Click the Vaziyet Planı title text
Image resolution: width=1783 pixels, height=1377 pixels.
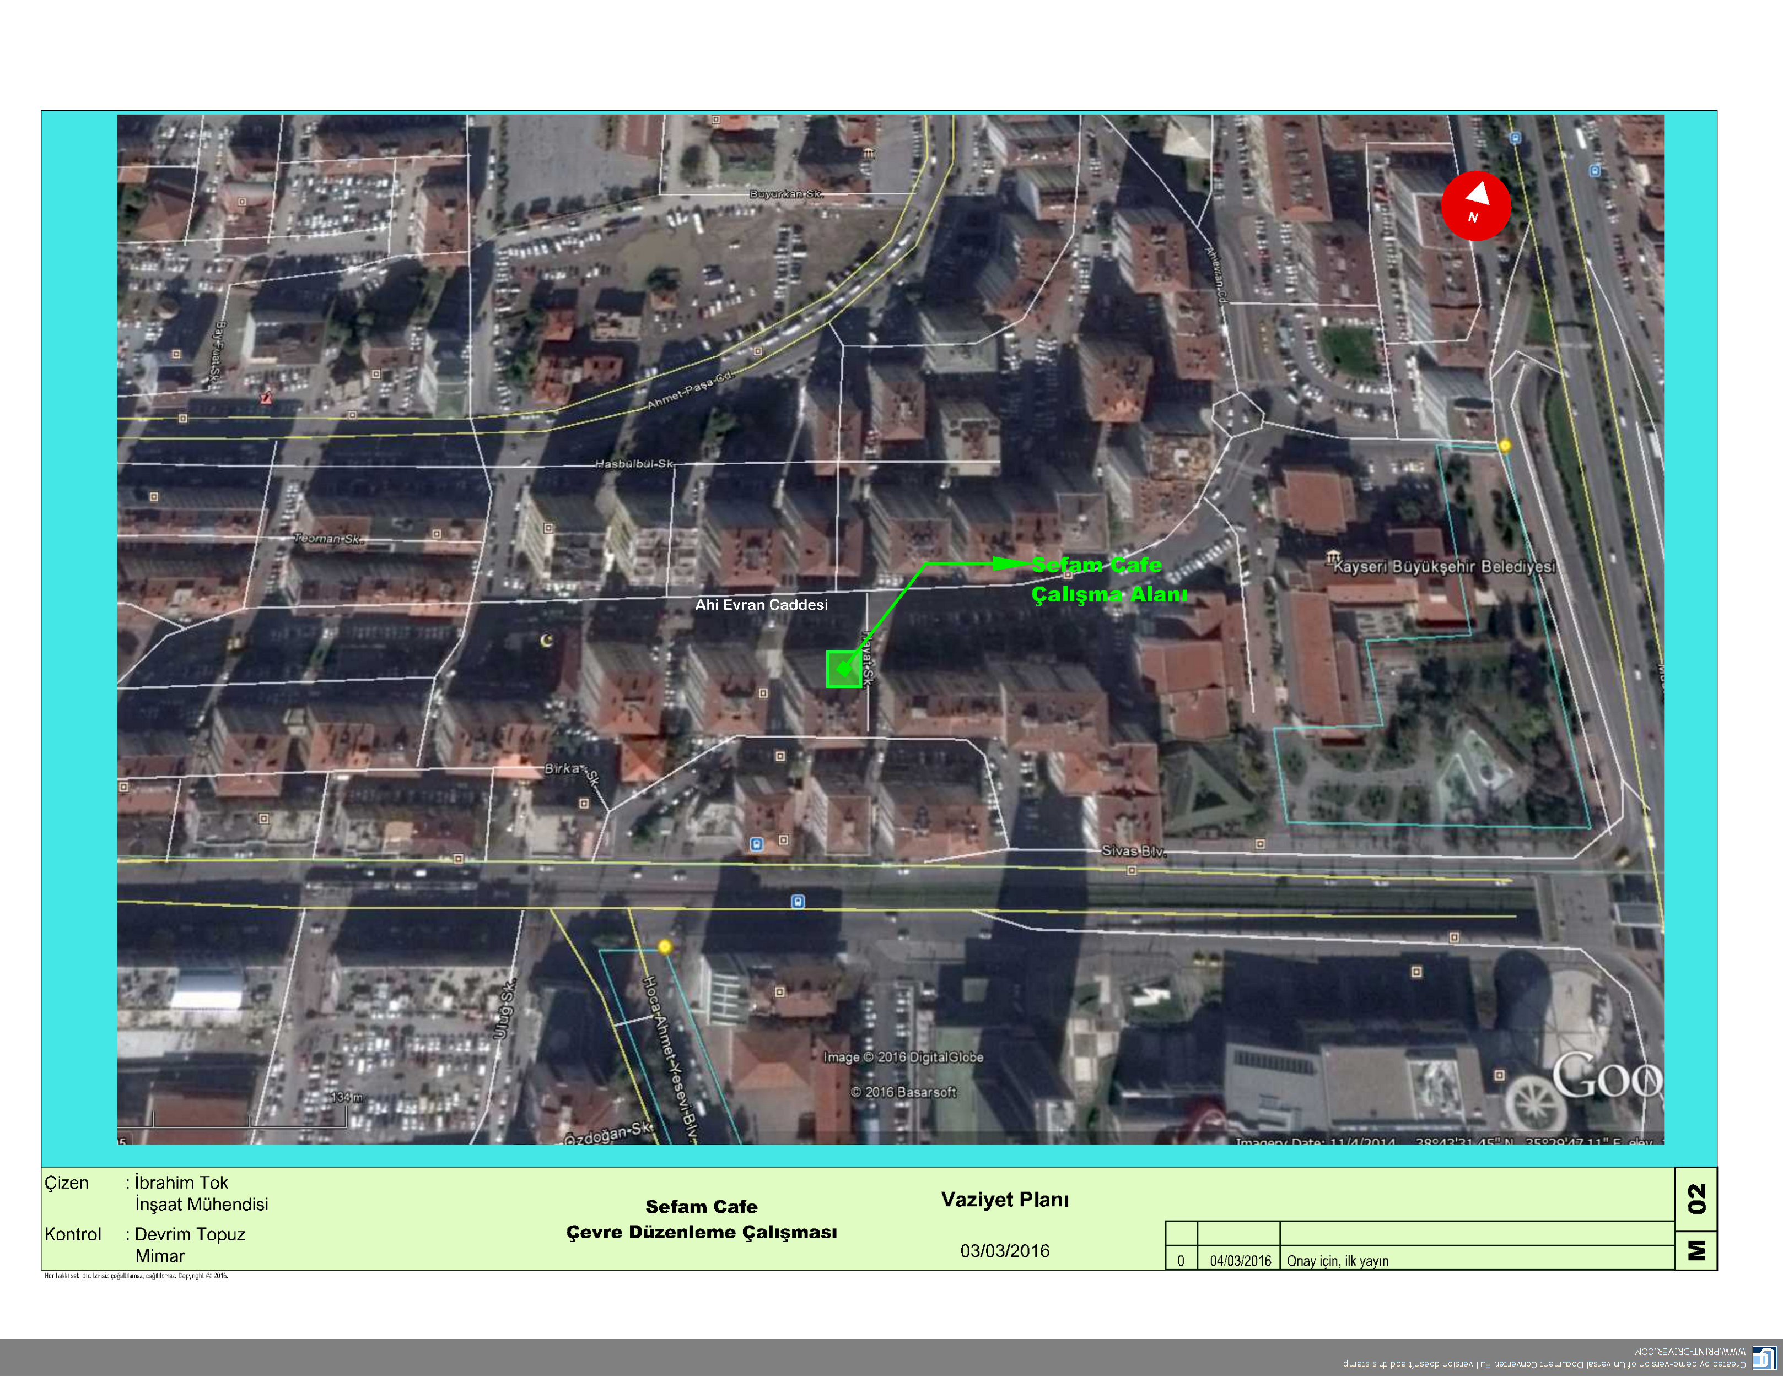[1004, 1199]
